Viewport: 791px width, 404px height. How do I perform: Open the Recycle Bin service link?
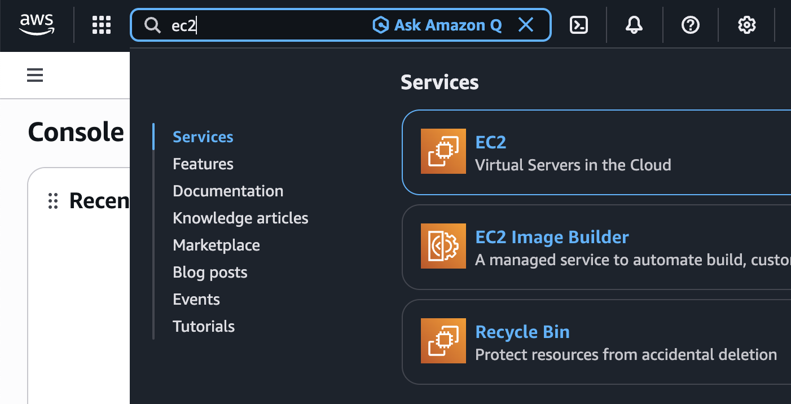[x=522, y=332]
